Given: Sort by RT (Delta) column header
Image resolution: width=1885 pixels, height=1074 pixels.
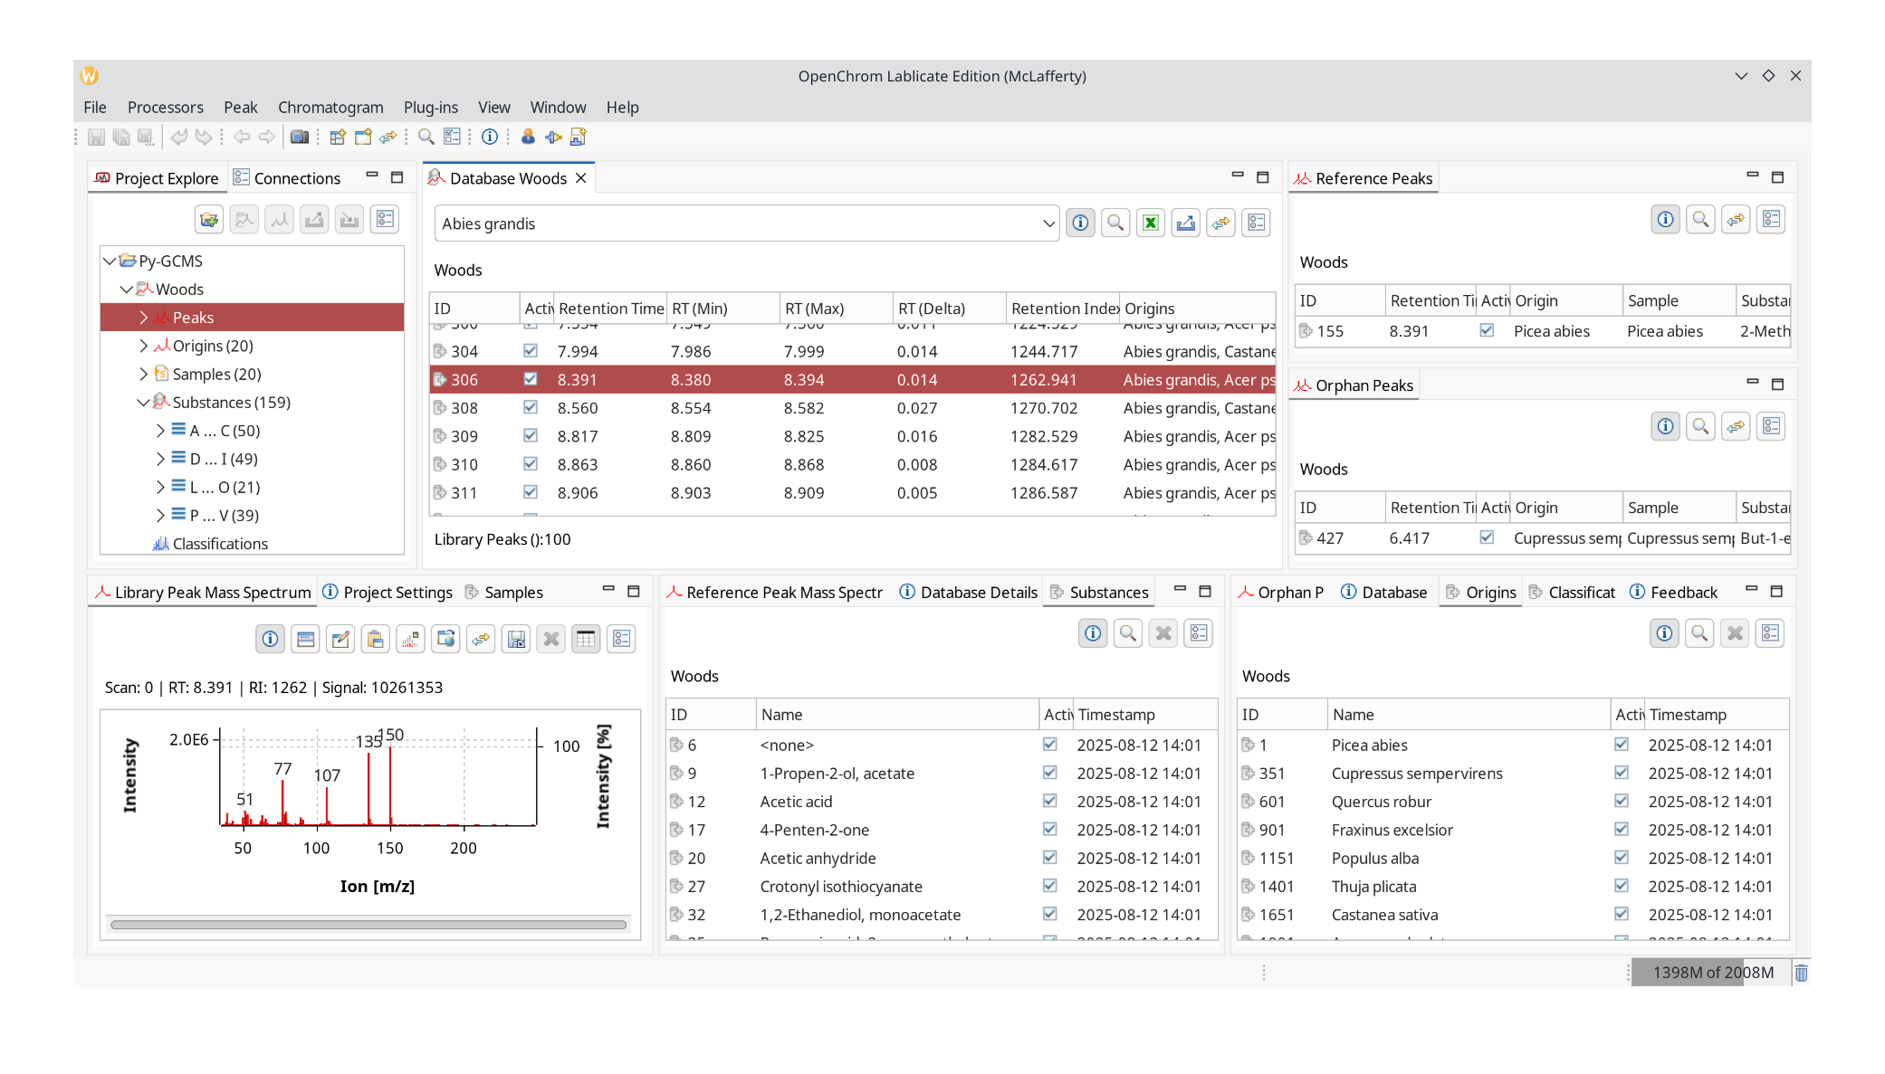Looking at the screenshot, I should click(949, 309).
